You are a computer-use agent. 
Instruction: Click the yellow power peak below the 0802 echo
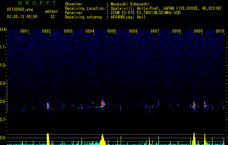(x=48, y=139)
